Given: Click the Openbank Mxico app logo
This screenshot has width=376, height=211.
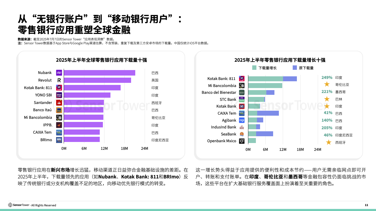Looking at the screenshot, I should click(242, 141).
